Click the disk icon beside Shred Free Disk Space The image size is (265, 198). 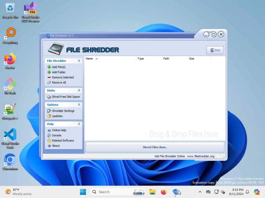[49, 97]
